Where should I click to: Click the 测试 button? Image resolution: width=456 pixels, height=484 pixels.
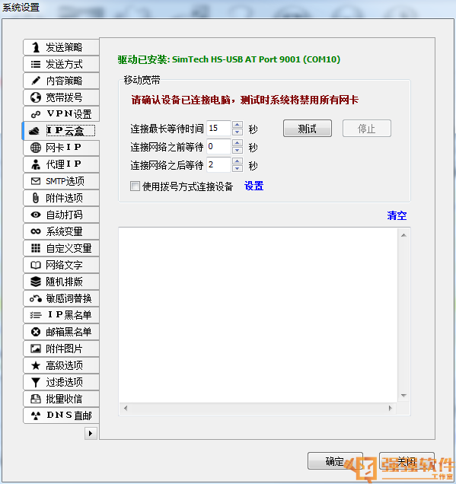point(308,129)
